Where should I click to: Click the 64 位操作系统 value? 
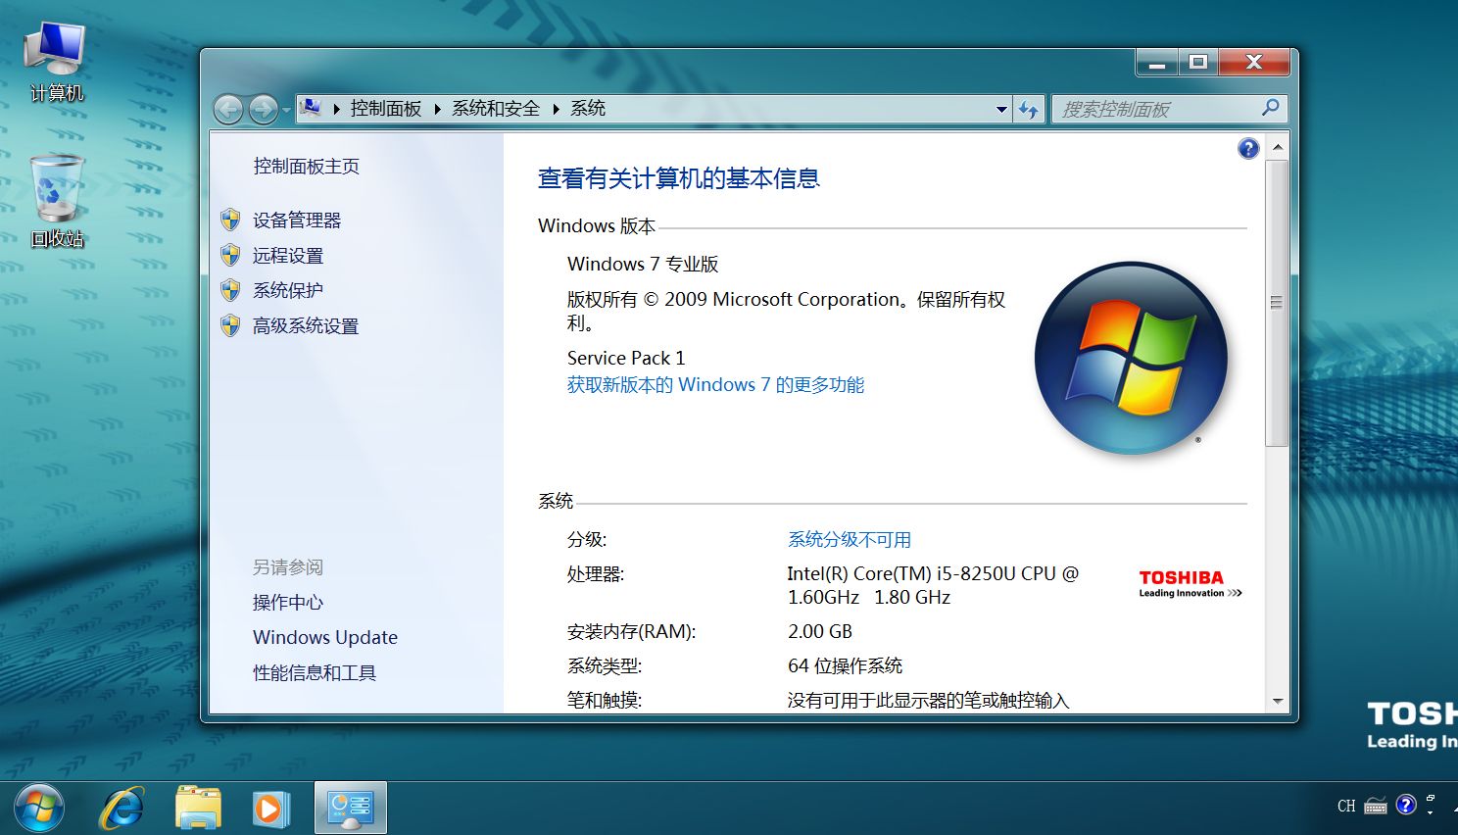coord(845,666)
